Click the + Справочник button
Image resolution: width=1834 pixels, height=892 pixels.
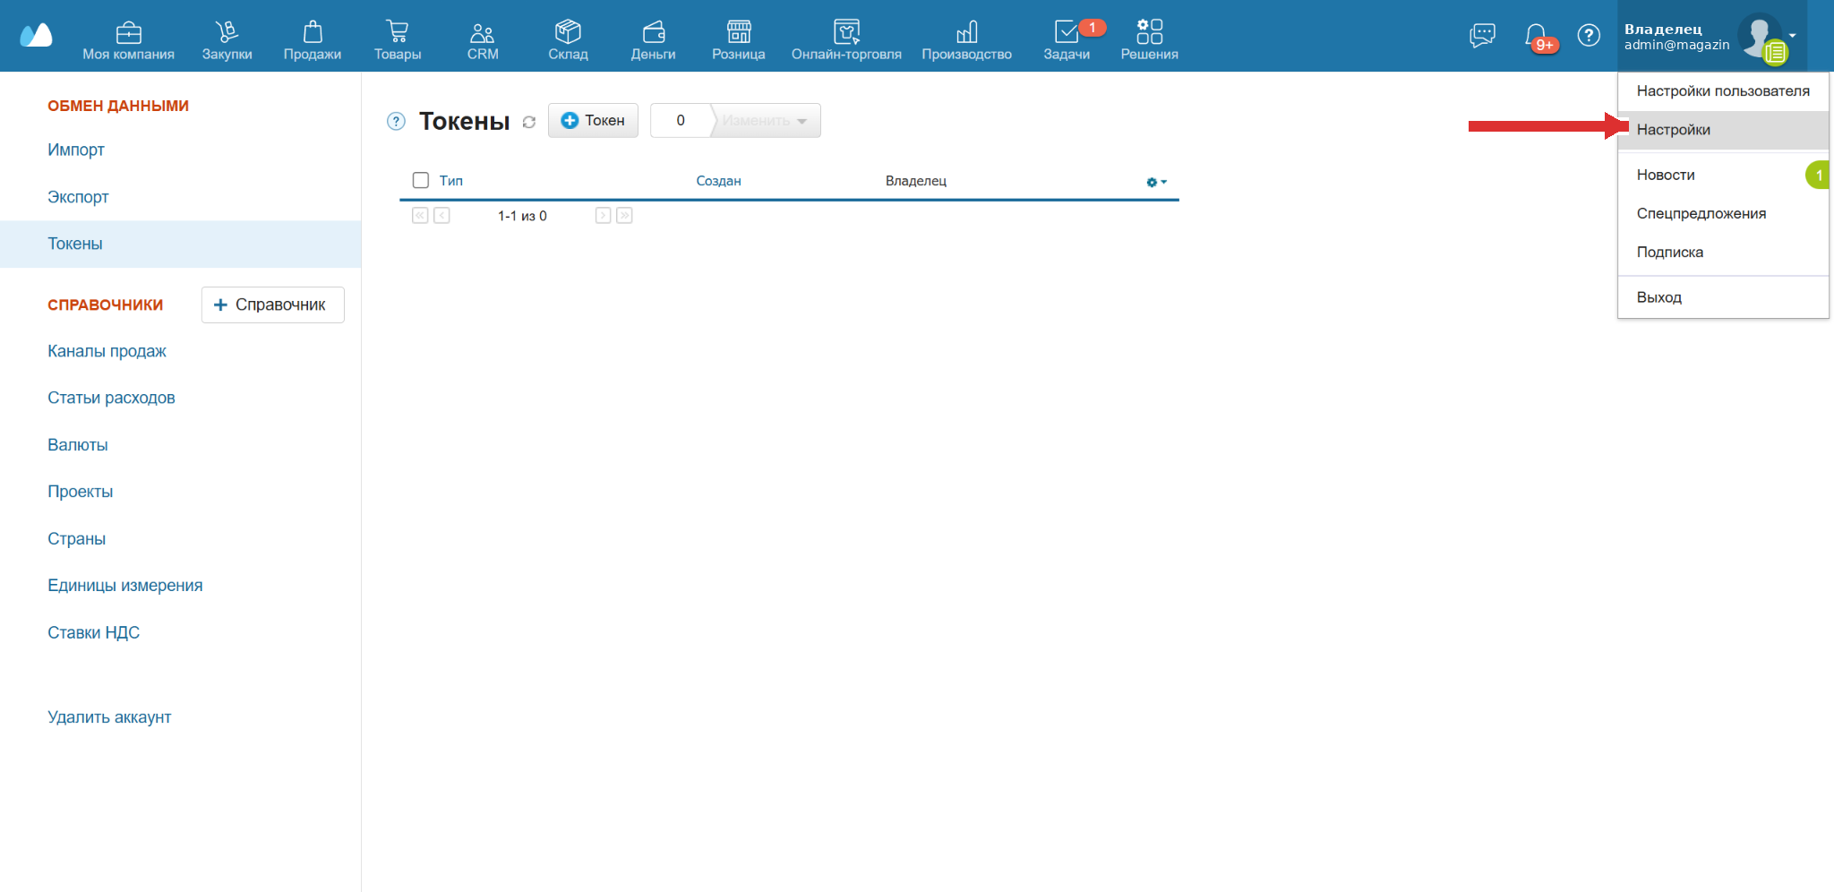click(x=273, y=304)
